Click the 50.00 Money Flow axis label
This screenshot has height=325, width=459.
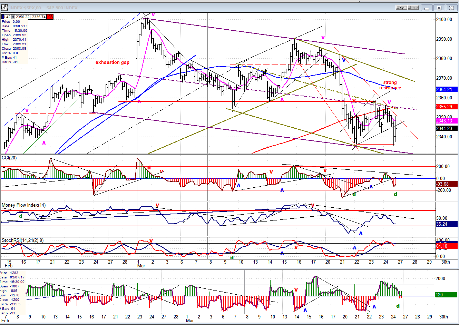442,218
